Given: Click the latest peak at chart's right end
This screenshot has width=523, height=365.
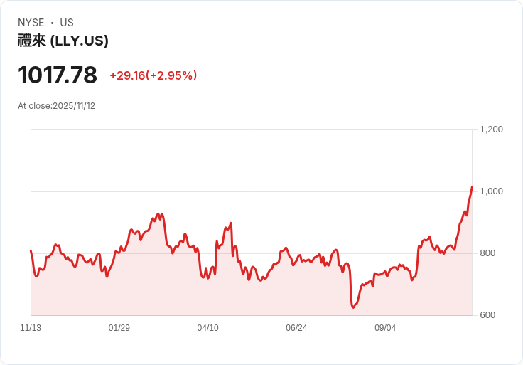Looking at the screenshot, I should click(x=472, y=187).
